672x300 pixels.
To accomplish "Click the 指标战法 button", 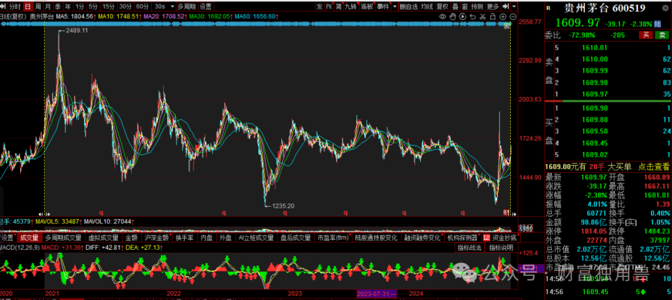I will coord(470,247).
